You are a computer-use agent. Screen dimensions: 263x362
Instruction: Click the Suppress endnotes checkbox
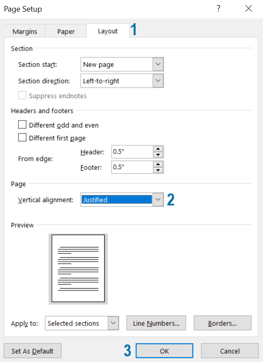click(22, 96)
